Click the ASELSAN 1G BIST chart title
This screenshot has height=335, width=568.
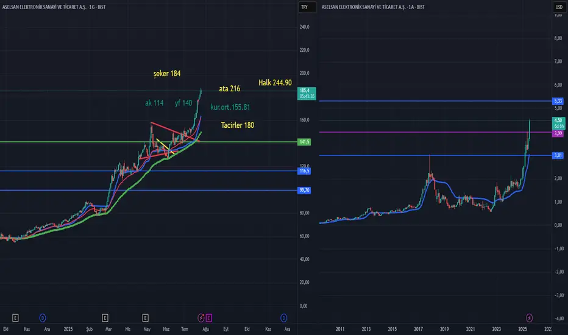coord(54,7)
